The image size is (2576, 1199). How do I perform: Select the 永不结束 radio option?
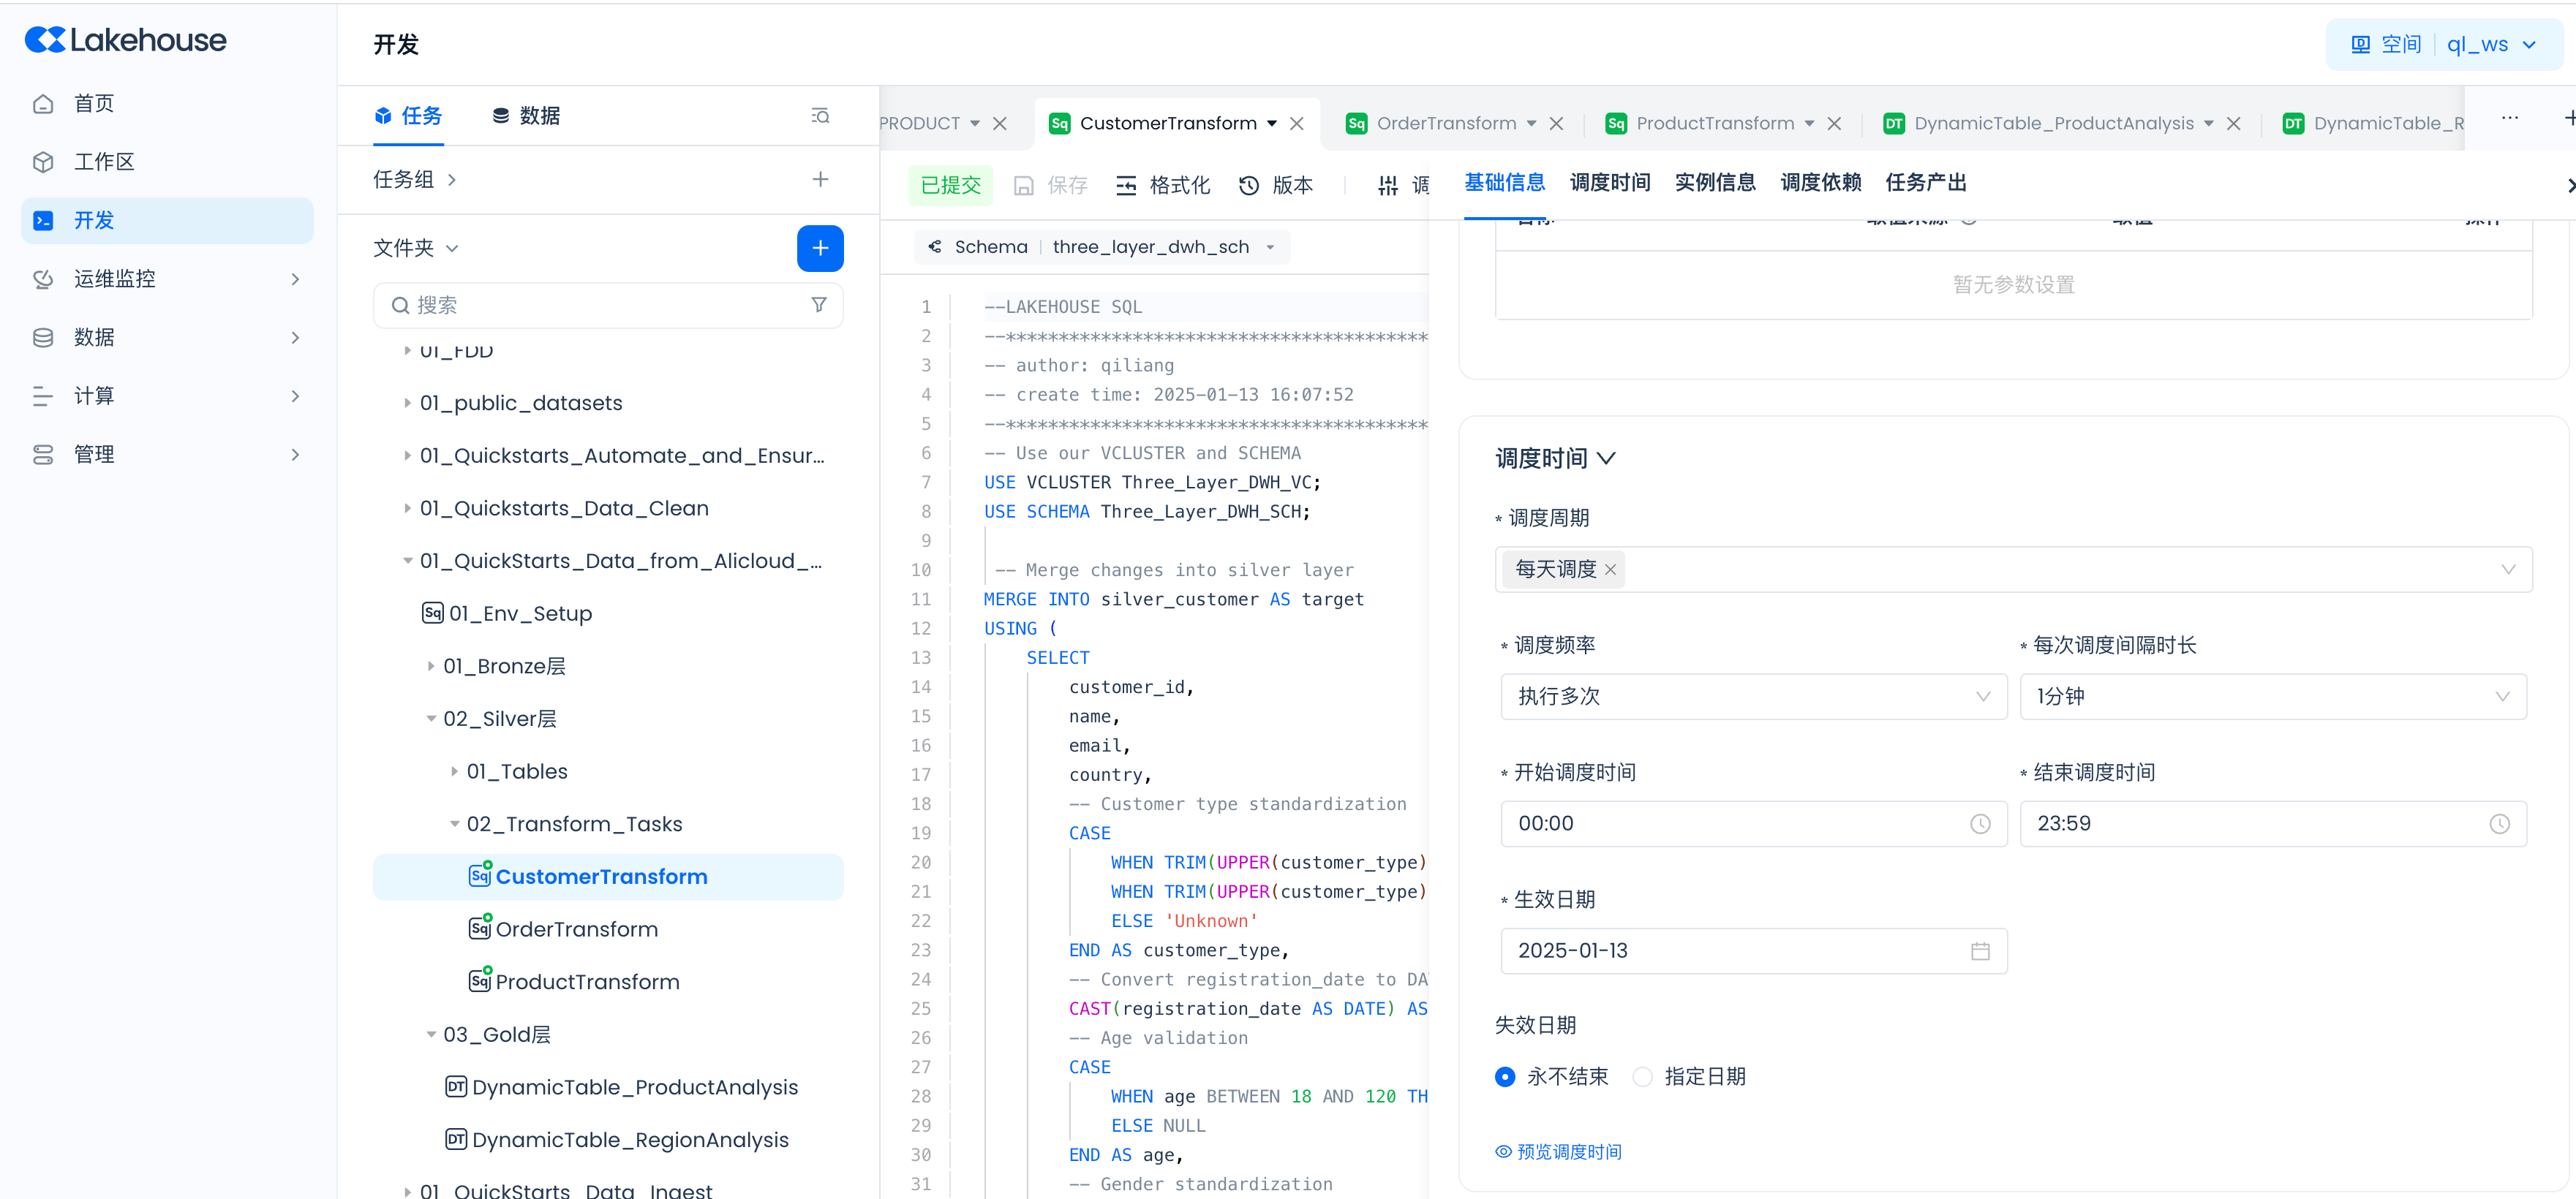pyautogui.click(x=1505, y=1077)
